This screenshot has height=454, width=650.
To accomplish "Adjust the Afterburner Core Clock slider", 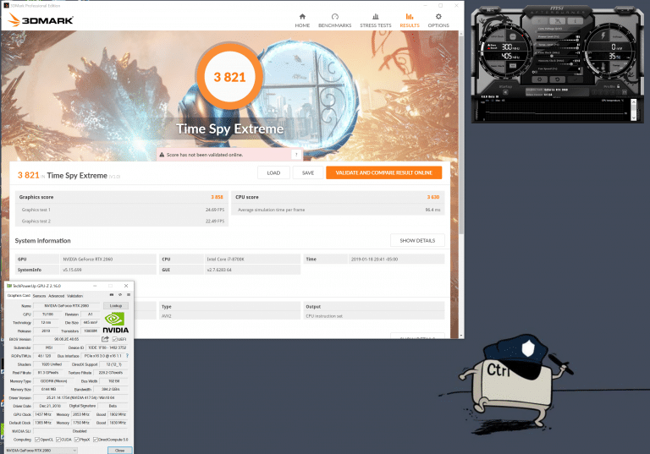I will pyautogui.click(x=558, y=56).
